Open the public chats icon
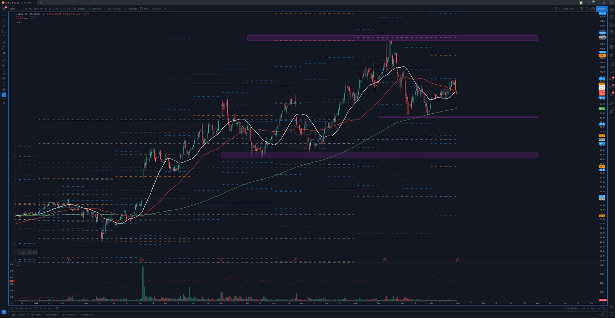The height and width of the screenshot is (318, 615). (x=612, y=64)
